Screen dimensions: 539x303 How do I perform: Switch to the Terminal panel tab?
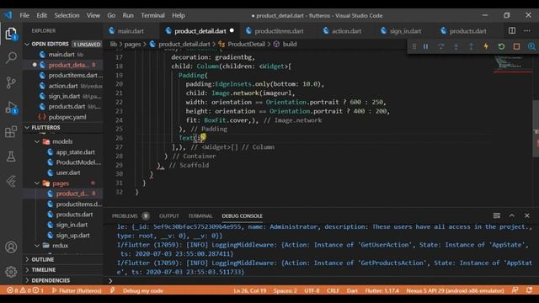coord(200,215)
